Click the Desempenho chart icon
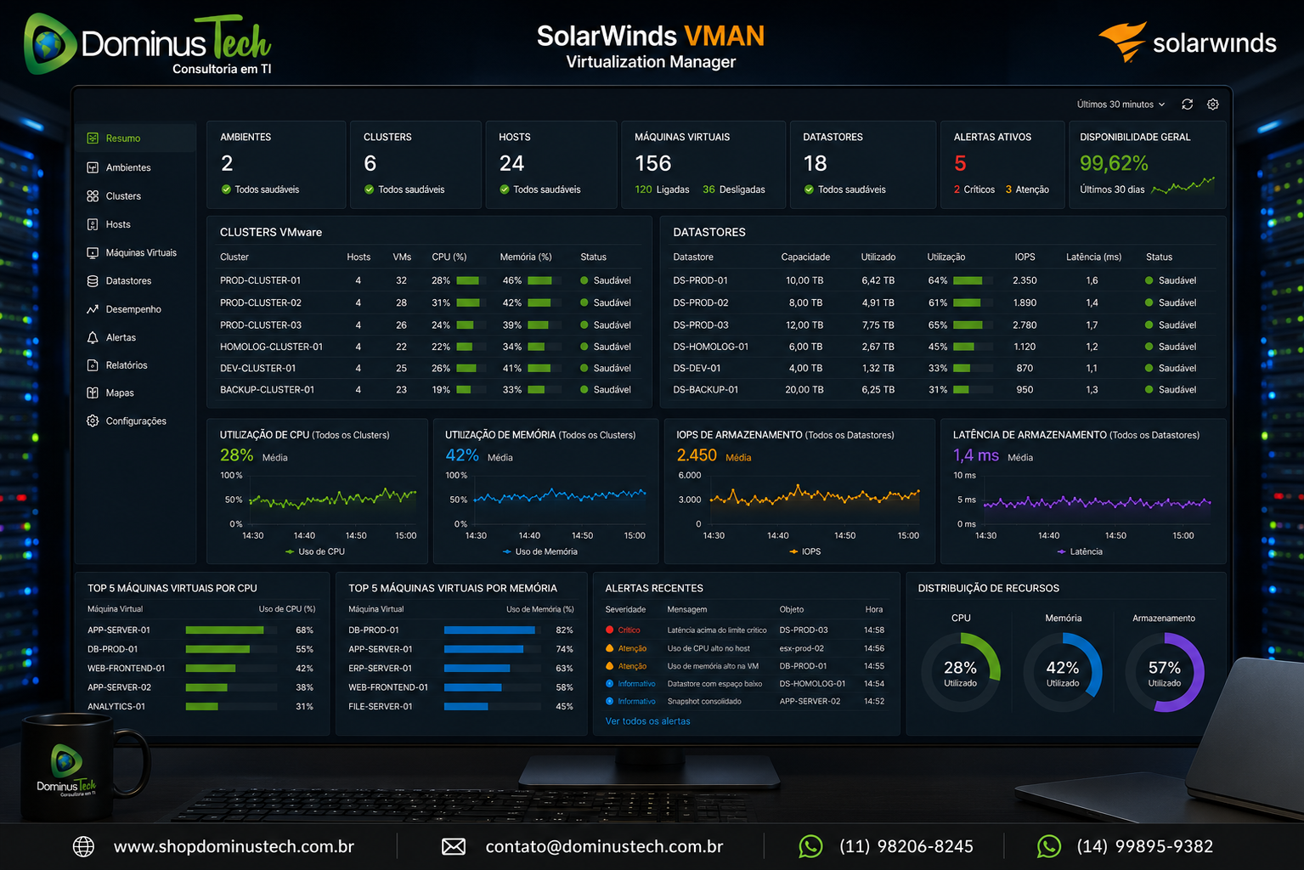Viewport: 1304px width, 870px height. pos(93,309)
